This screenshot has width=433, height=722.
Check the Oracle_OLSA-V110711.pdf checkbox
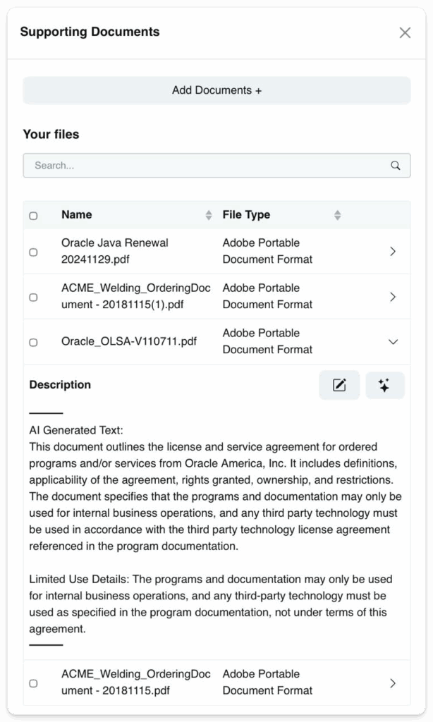[33, 341]
